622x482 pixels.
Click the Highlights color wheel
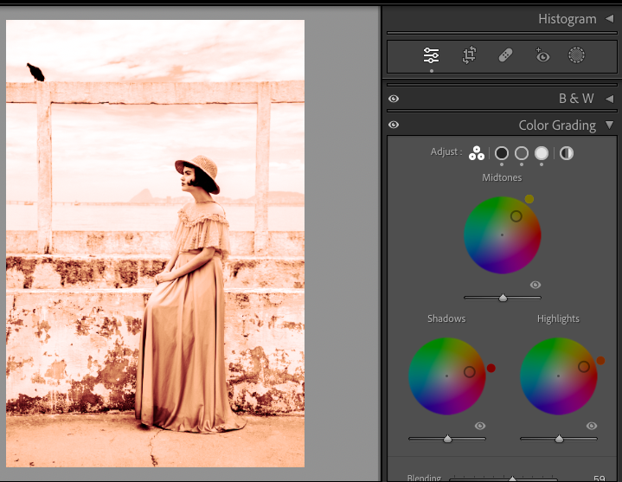[558, 376]
